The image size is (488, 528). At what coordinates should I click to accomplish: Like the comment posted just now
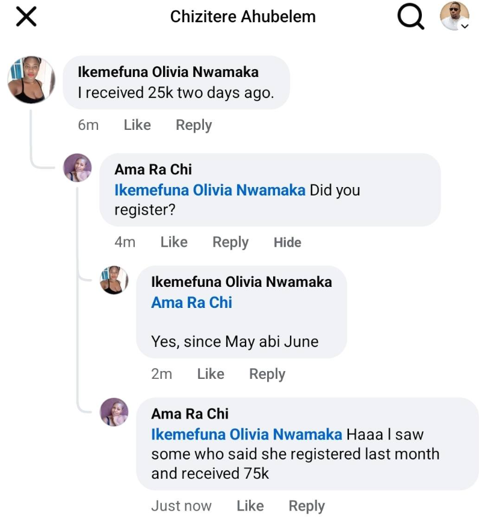(x=250, y=506)
